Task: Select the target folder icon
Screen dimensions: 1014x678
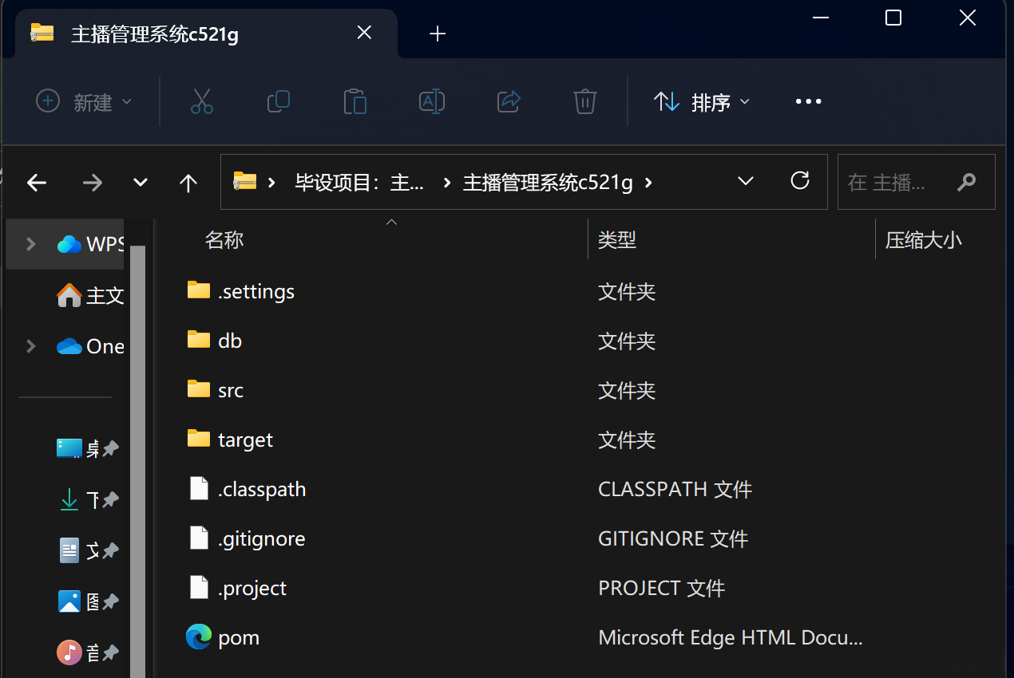Action: (199, 439)
